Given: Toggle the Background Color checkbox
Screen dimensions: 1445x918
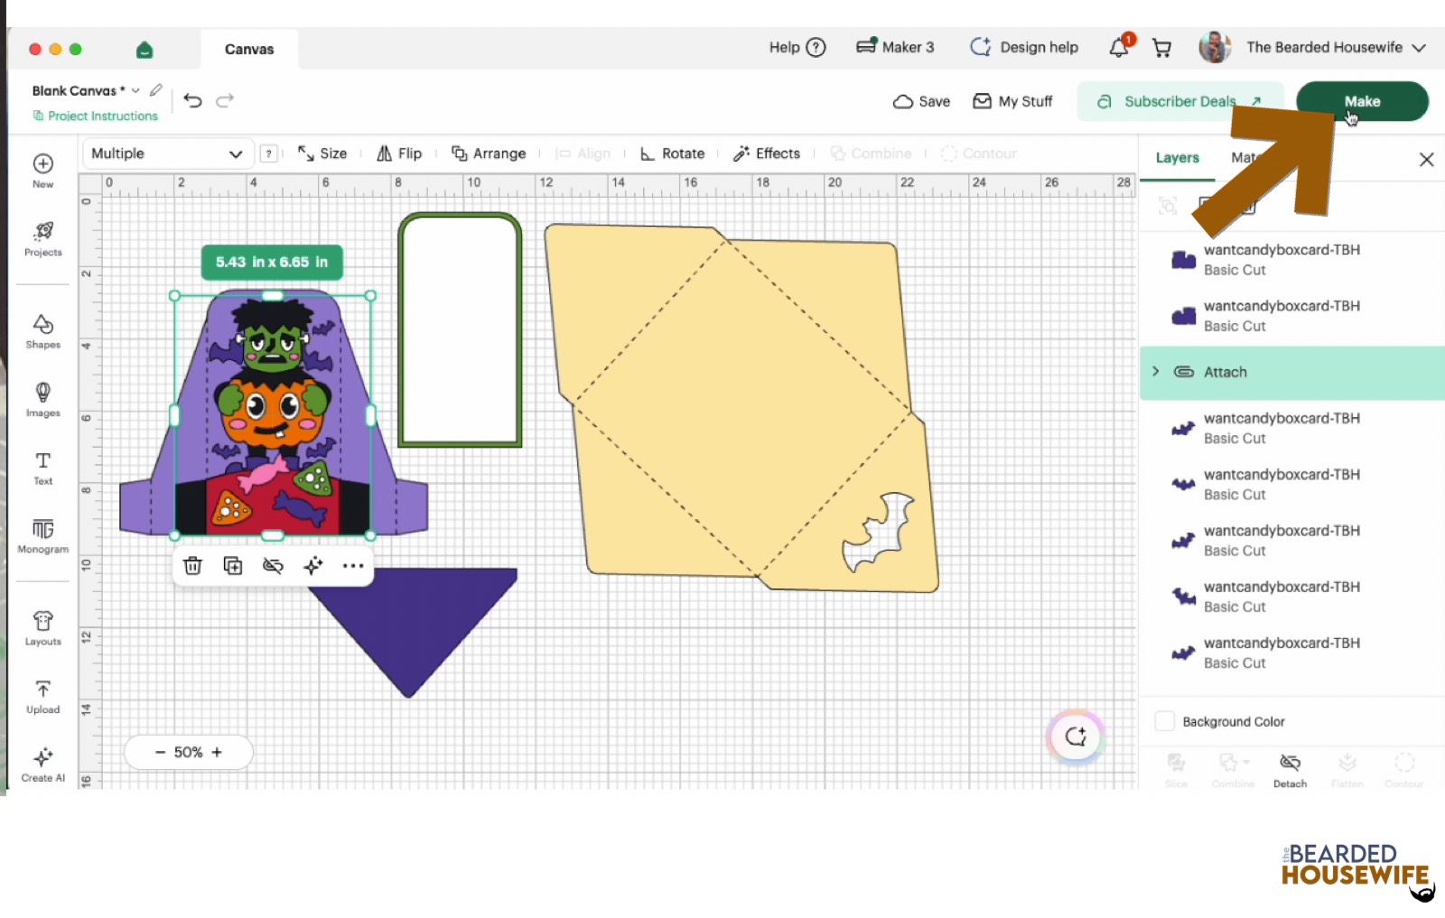Looking at the screenshot, I should [1165, 721].
